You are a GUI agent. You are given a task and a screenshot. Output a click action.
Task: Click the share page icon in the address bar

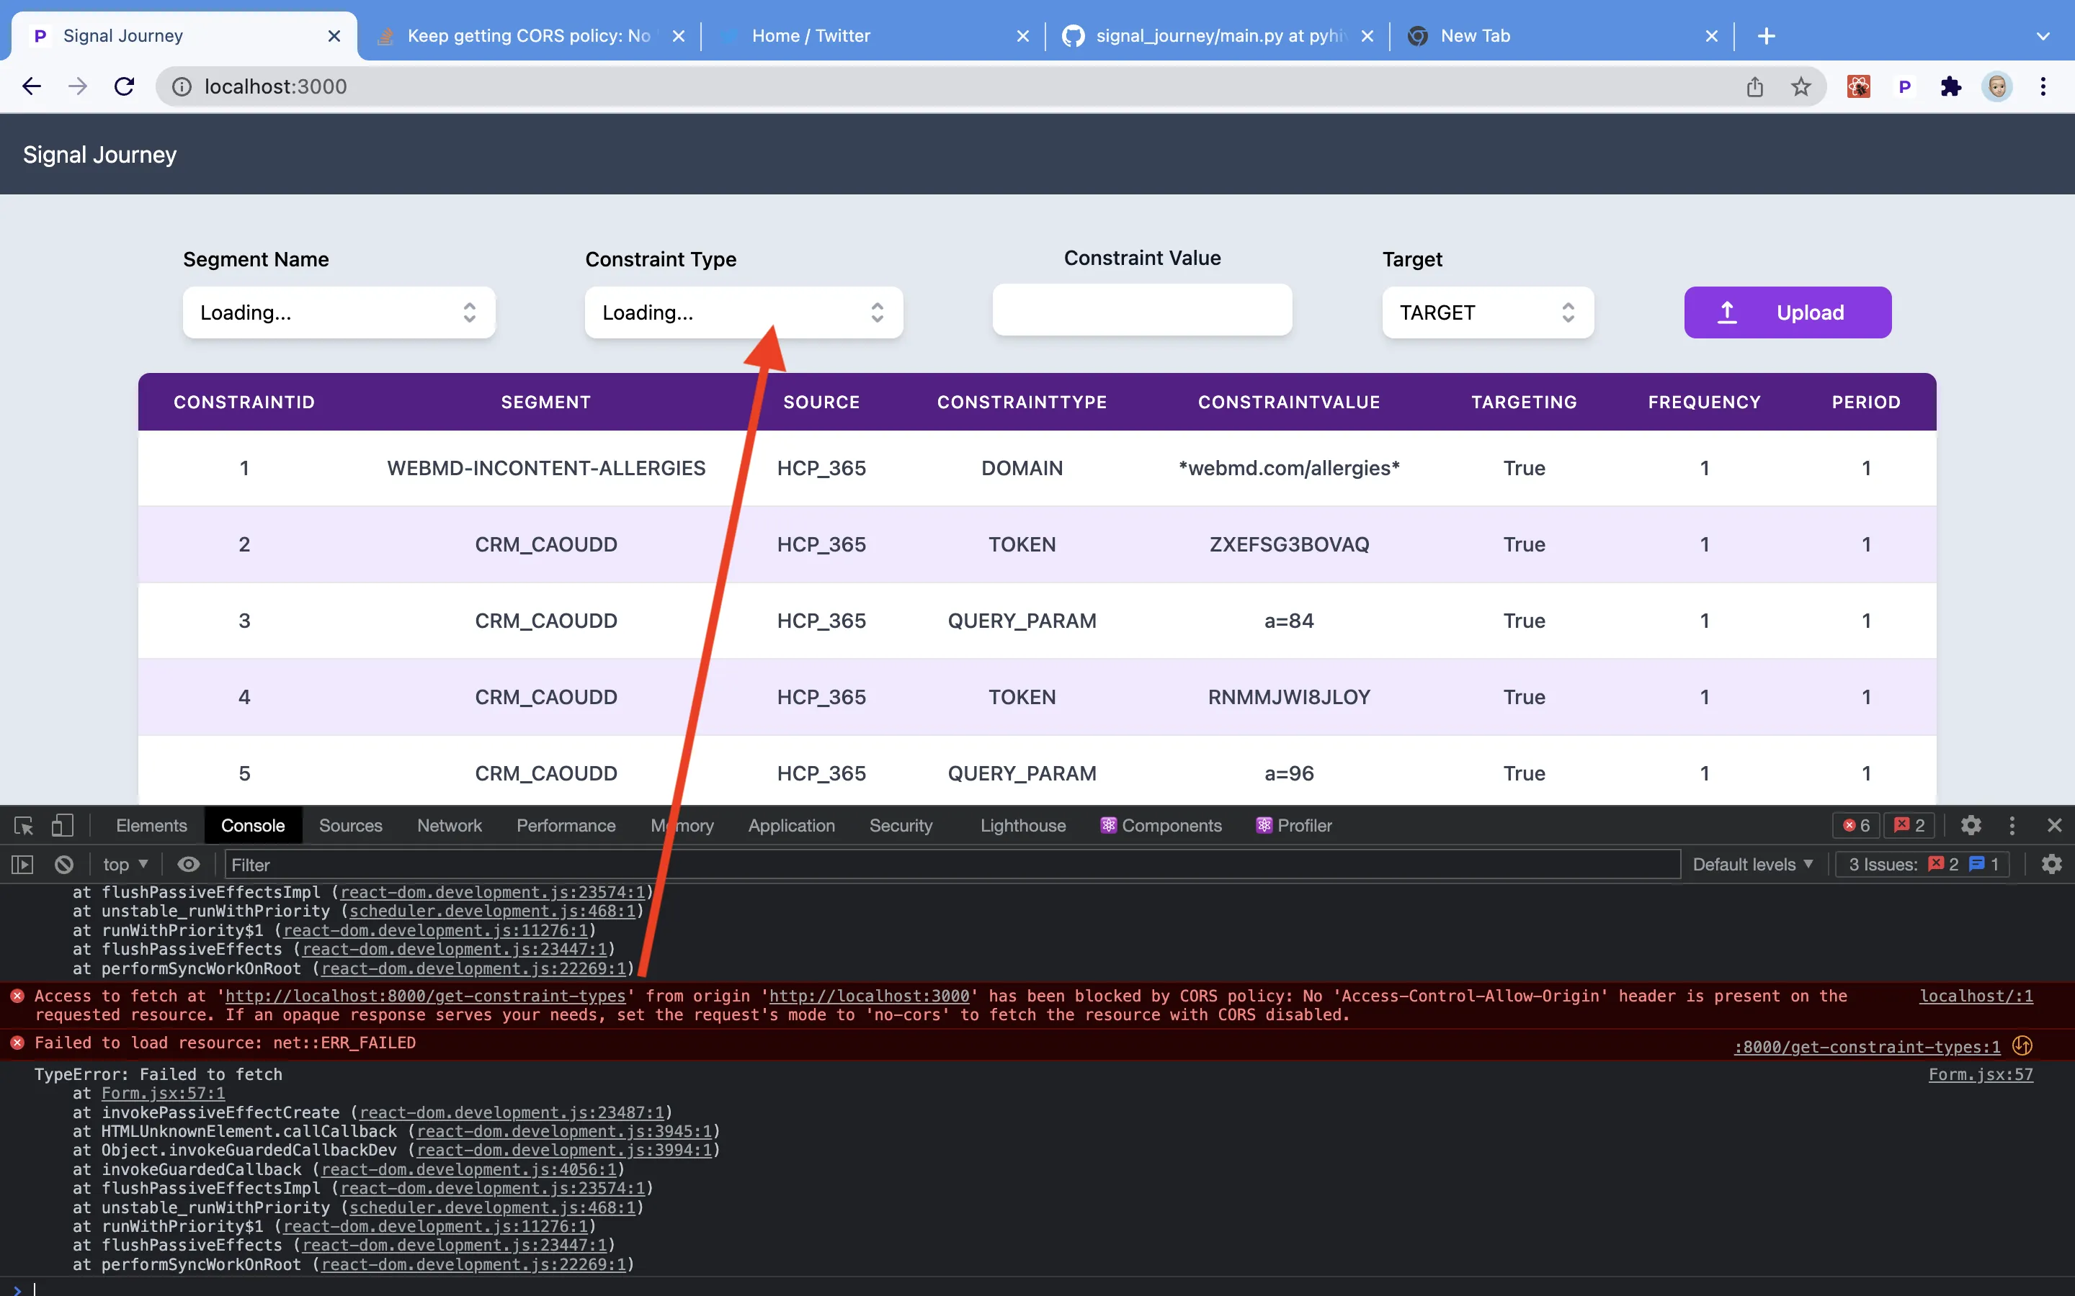pos(1754,86)
